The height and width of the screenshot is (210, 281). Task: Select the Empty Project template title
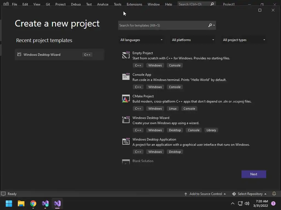143,53
